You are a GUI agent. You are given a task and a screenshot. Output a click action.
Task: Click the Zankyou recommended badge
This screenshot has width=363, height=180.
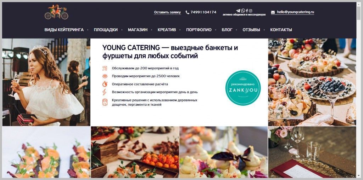click(243, 88)
